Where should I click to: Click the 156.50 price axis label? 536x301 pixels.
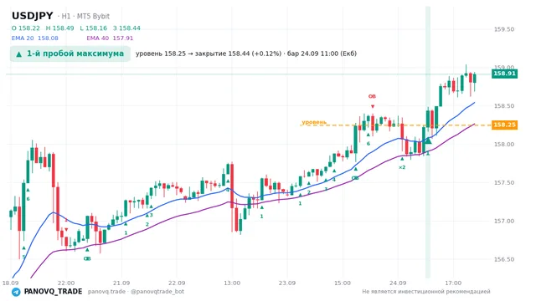504,259
